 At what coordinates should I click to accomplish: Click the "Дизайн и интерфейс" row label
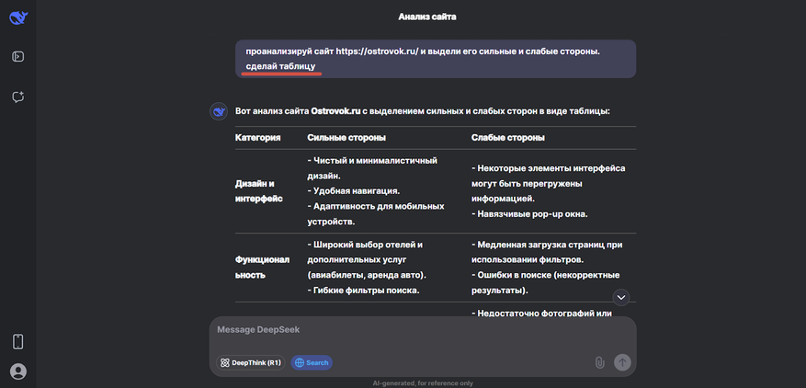coord(258,190)
